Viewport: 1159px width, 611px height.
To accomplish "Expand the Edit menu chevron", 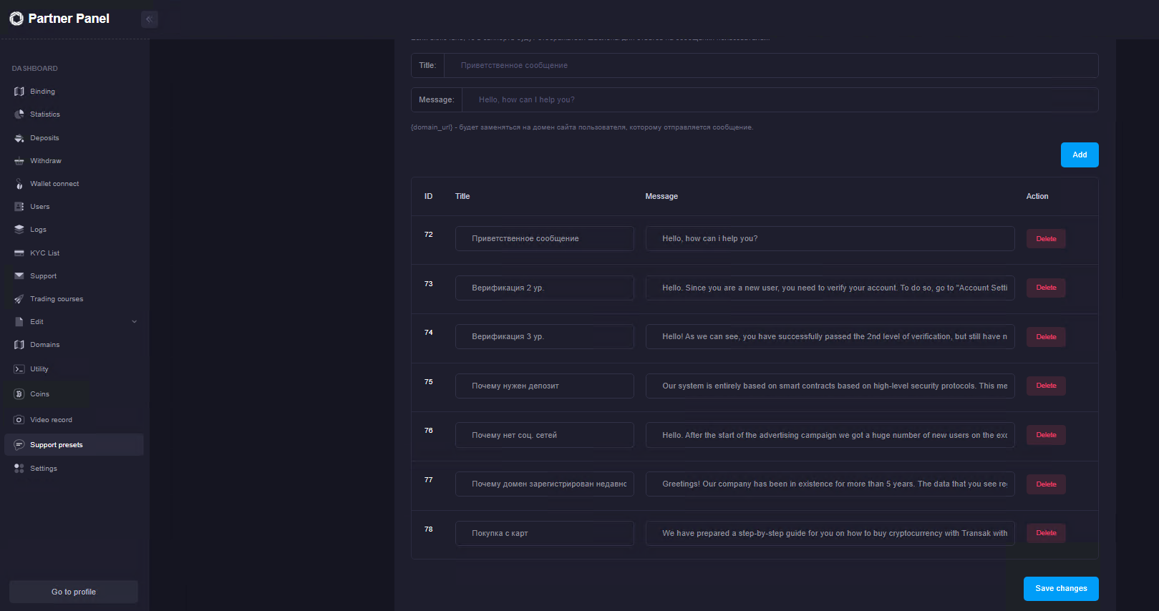I will point(134,322).
